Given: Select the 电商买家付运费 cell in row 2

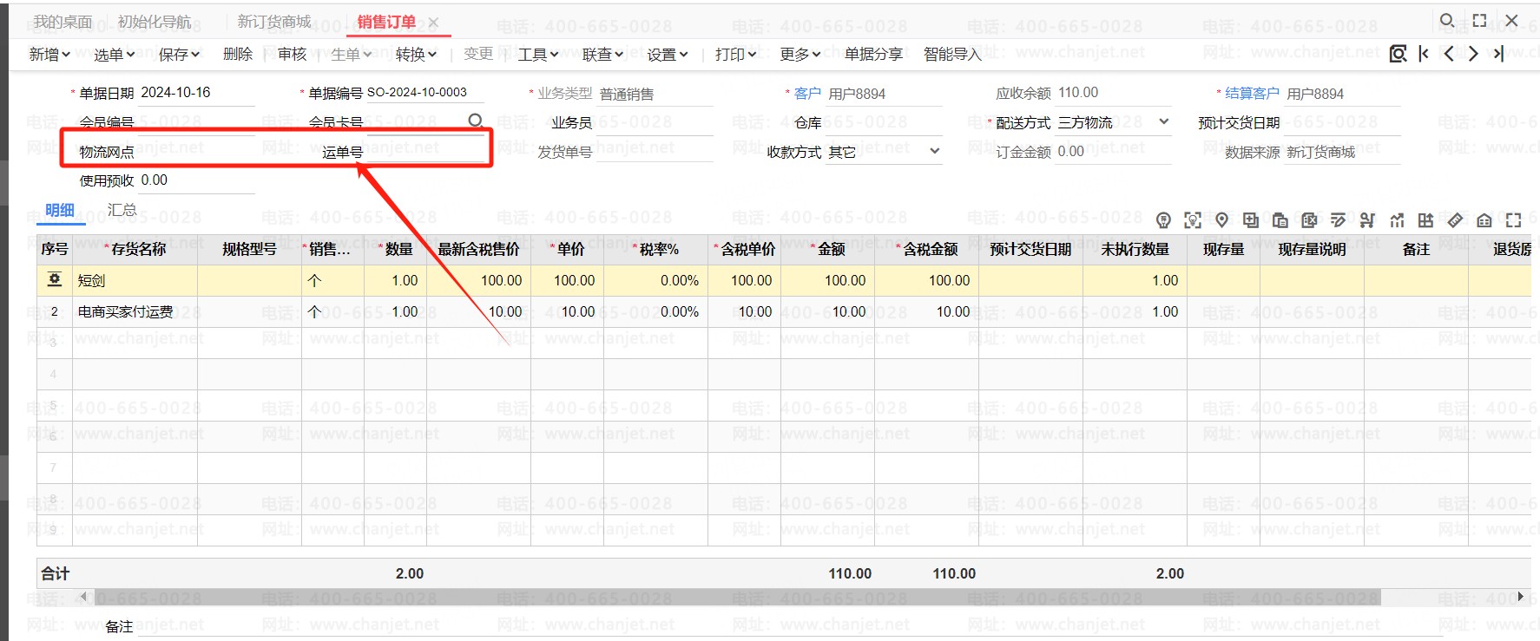Looking at the screenshot, I should (x=135, y=311).
